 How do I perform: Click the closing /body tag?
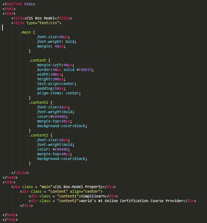click(10, 215)
